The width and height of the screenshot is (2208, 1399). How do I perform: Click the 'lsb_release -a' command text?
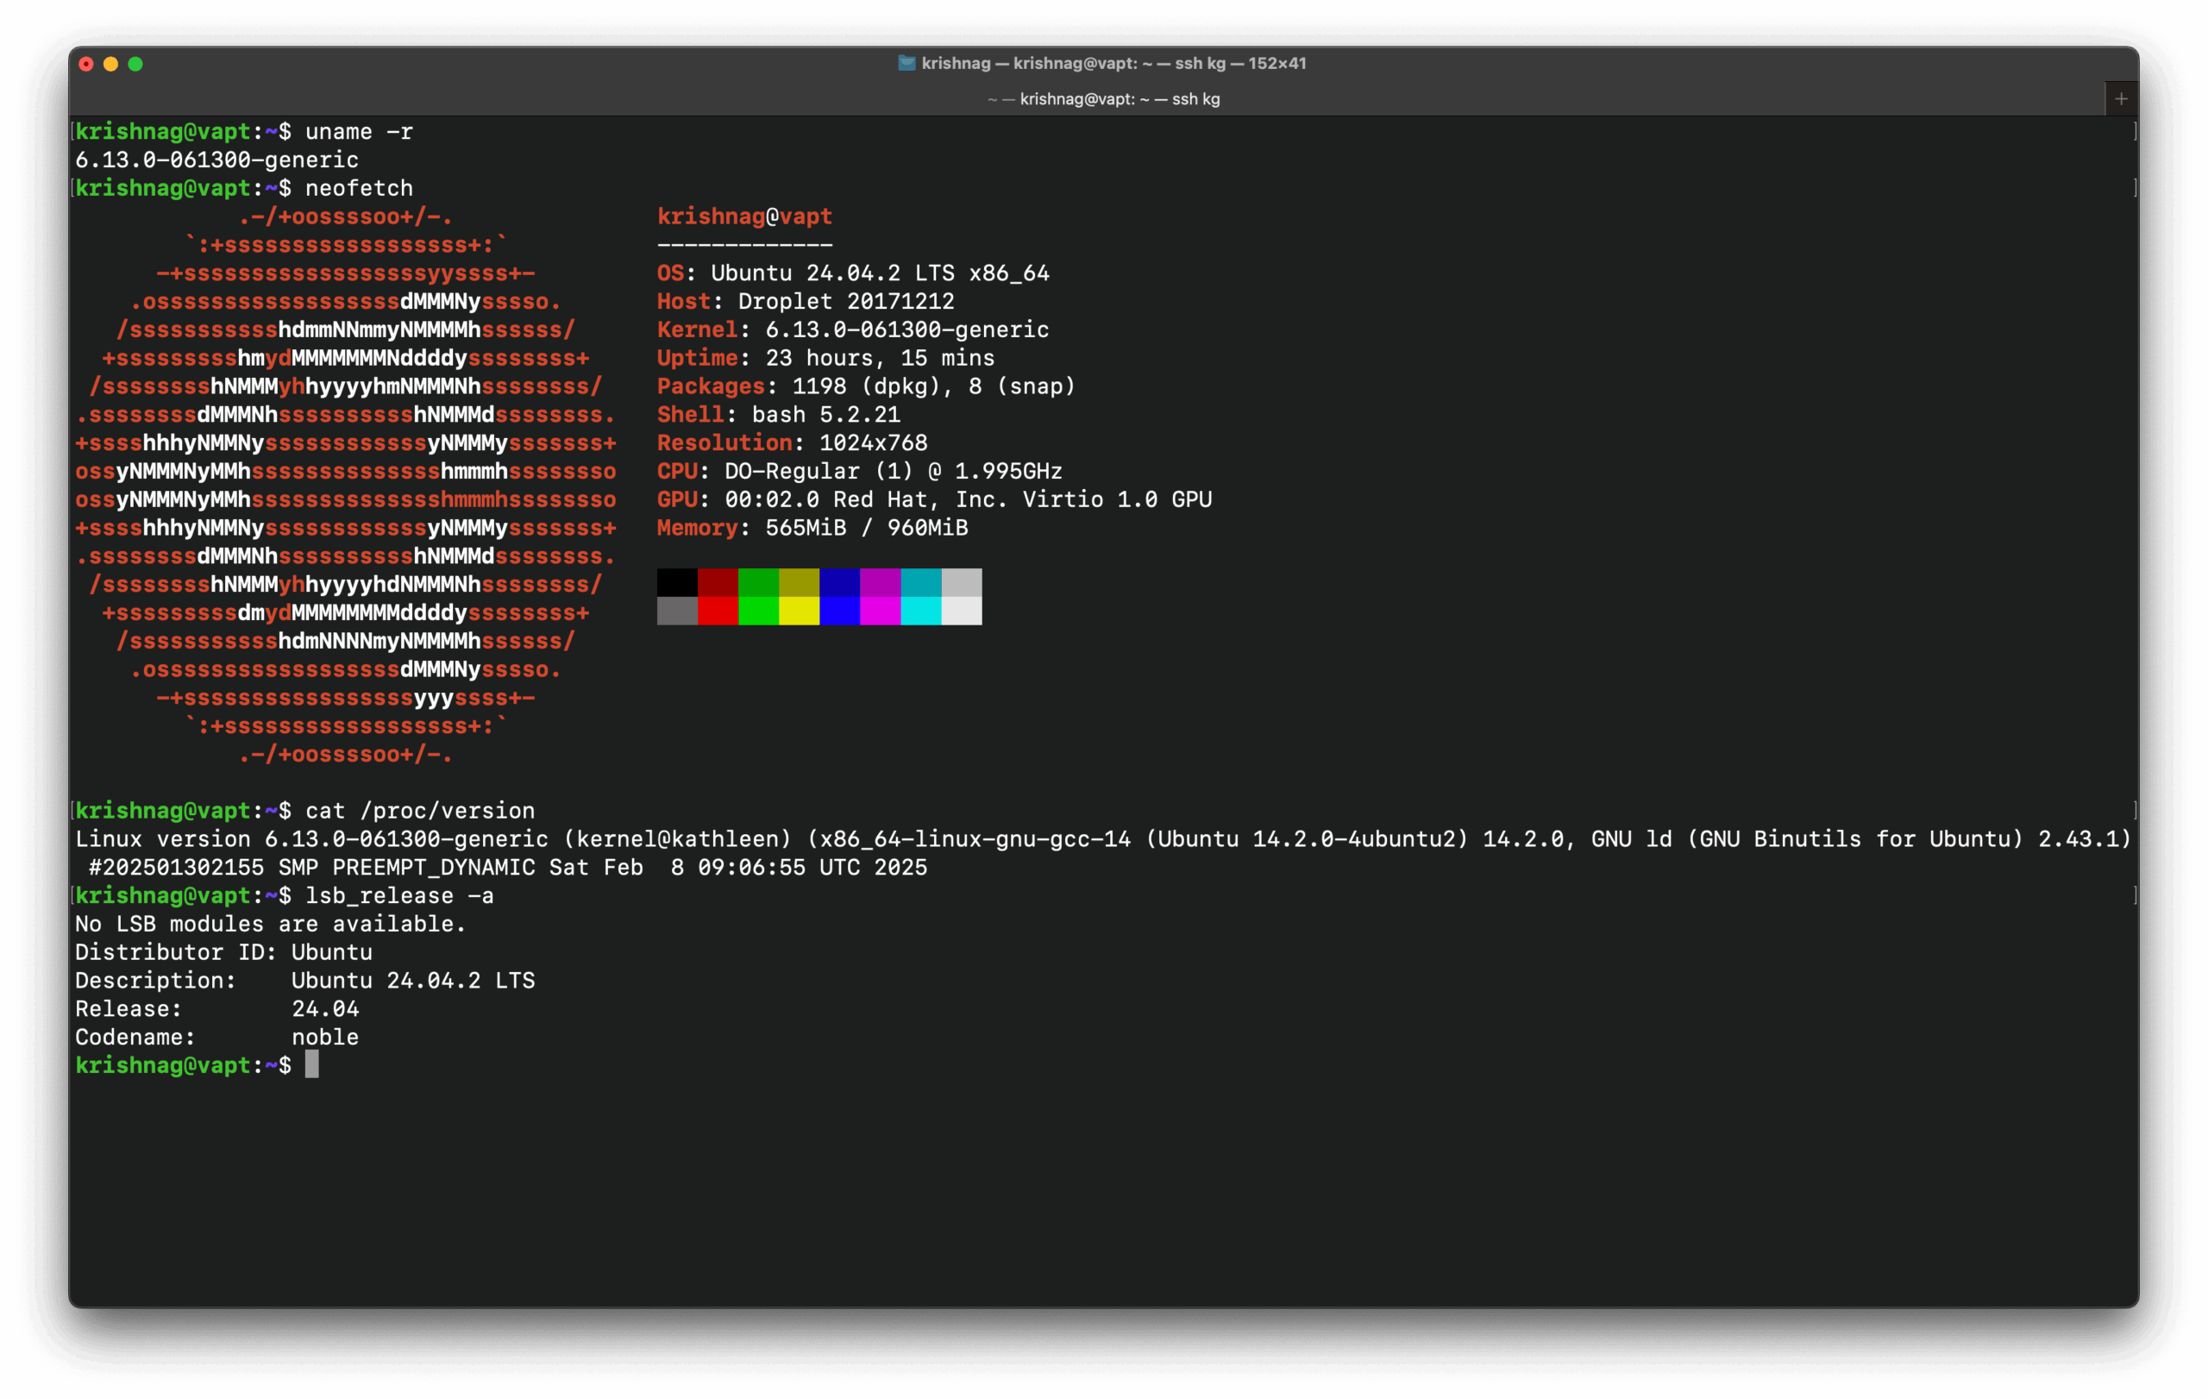(x=400, y=897)
